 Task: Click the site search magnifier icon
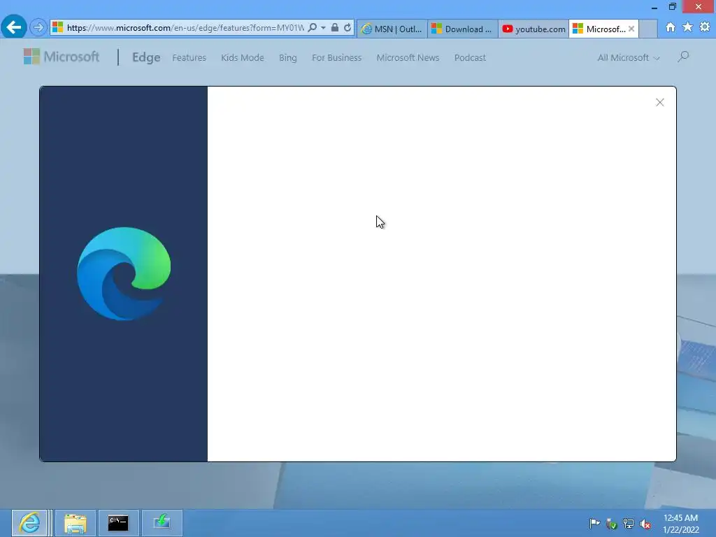coord(683,57)
